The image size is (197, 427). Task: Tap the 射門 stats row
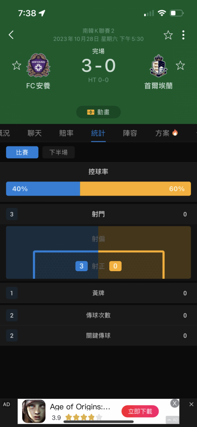click(x=98, y=214)
